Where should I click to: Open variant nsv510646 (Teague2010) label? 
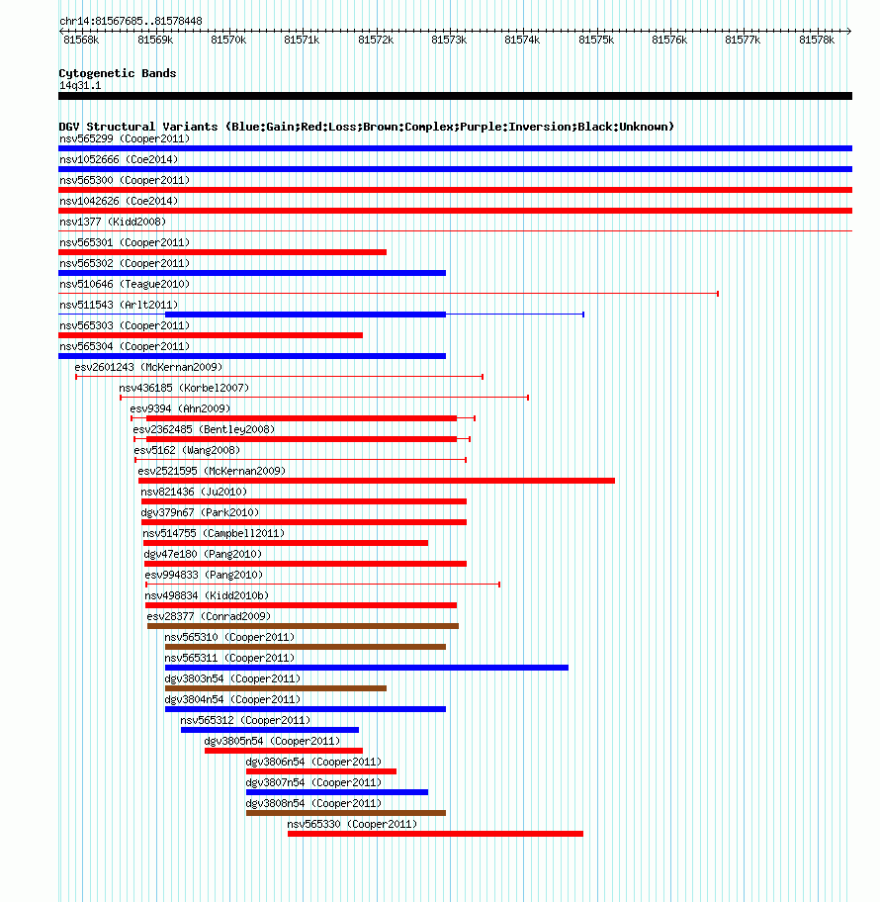(x=125, y=284)
